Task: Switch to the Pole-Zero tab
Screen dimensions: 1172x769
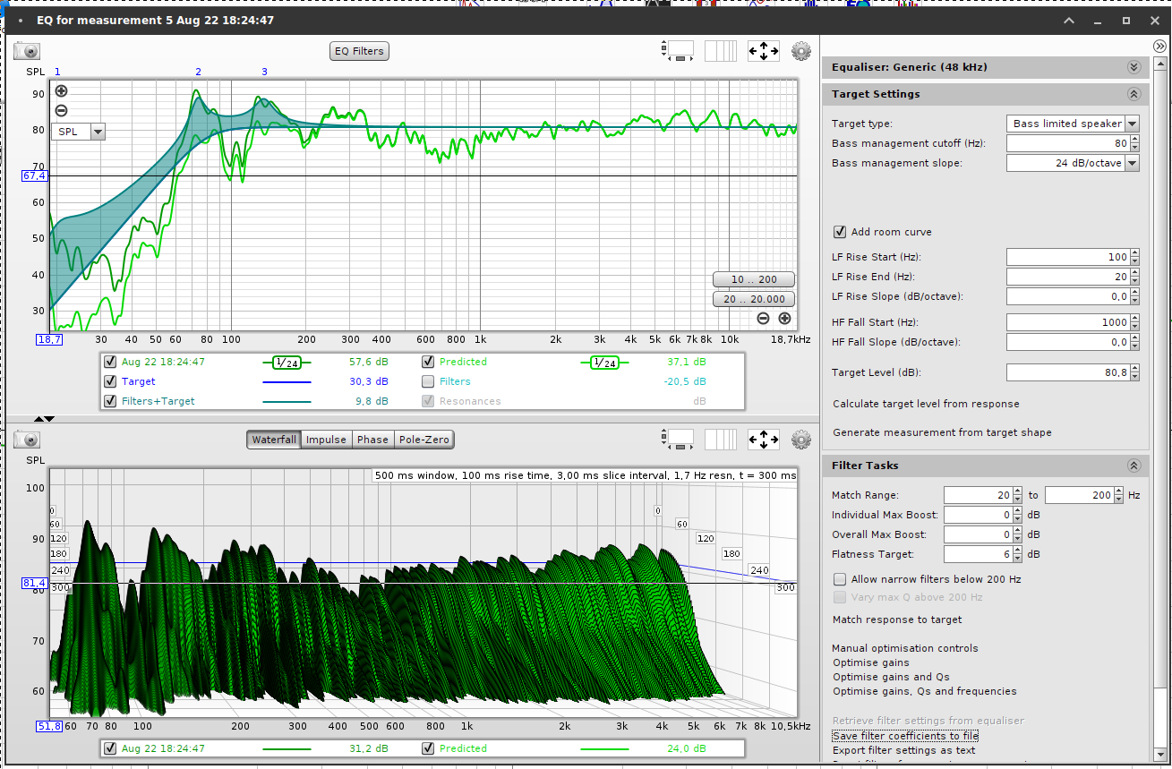Action: tap(424, 440)
